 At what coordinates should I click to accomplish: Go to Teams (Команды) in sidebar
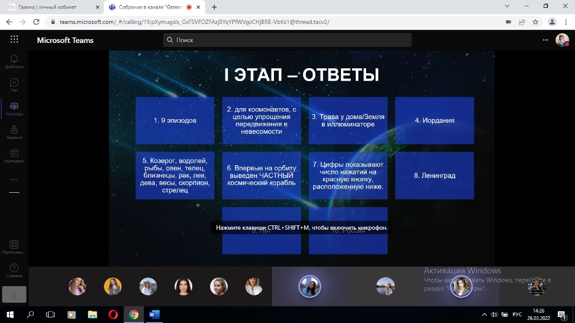click(x=14, y=108)
